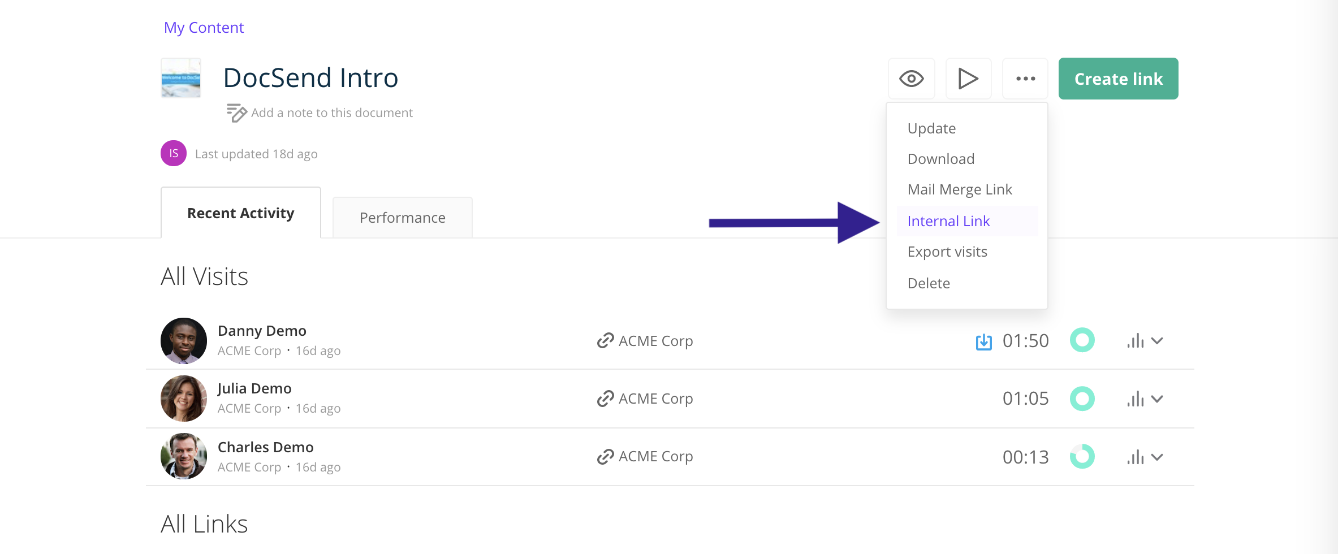Click Danny Demo's profile photo
Image resolution: width=1338 pixels, height=554 pixels.
click(184, 341)
